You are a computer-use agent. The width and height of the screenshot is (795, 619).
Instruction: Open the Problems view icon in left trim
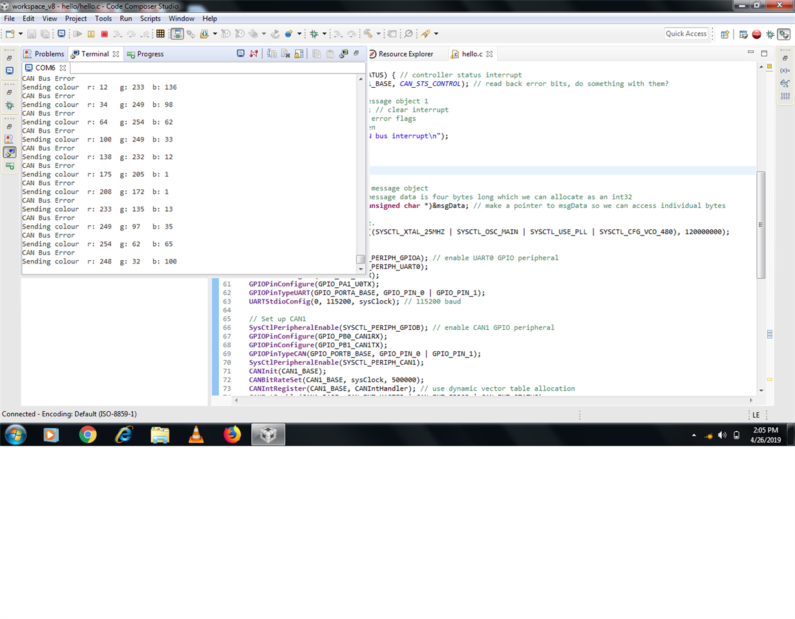pyautogui.click(x=10, y=139)
